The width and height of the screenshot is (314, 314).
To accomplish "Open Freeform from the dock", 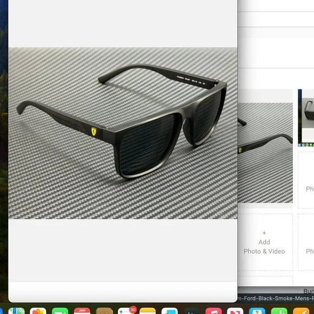I will (x=169, y=311).
